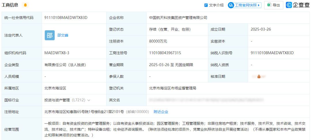The image size is (311, 140).
Task: Select authority 北京市海淀区市场监督管理局
Action: tap(173, 88)
